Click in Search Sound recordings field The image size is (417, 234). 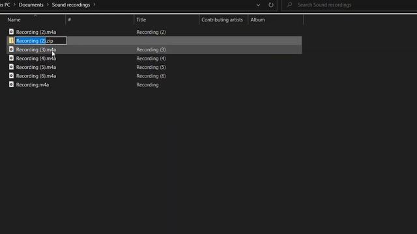click(324, 5)
